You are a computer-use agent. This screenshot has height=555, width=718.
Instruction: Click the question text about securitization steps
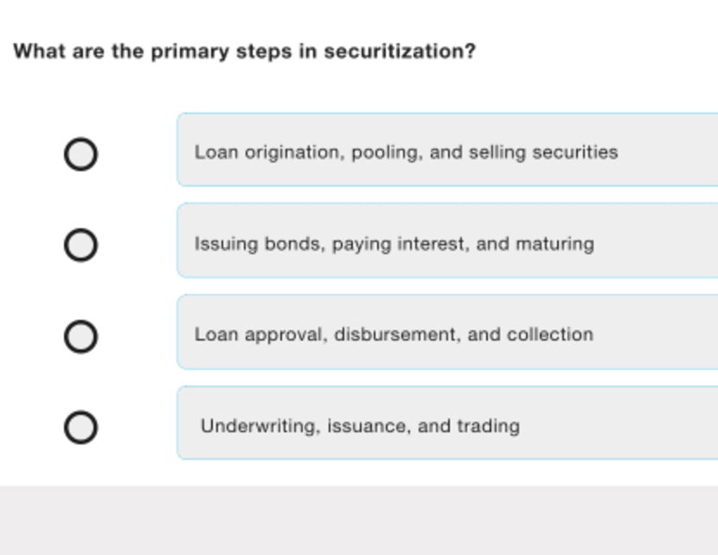pyautogui.click(x=245, y=51)
